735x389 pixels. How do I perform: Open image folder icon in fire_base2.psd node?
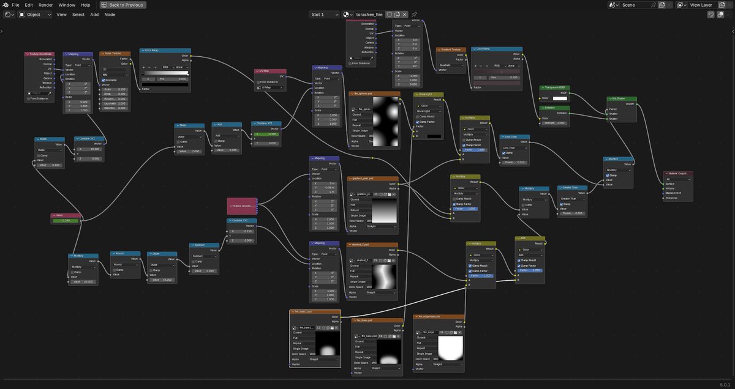click(332, 328)
